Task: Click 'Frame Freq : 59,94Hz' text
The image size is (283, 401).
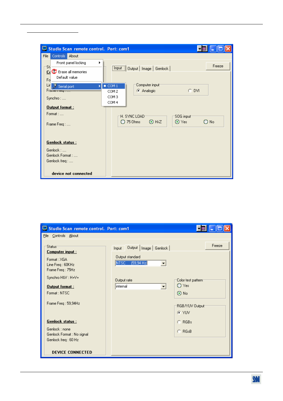Action: click(x=63, y=303)
